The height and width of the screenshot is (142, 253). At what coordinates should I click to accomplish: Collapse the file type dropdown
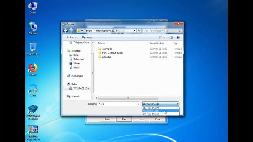coord(177,104)
